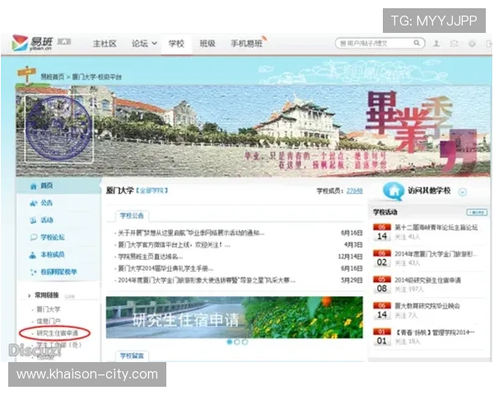Open 手机易班 in navigation
Image resolution: width=494 pixels, height=395 pixels.
[x=247, y=44]
